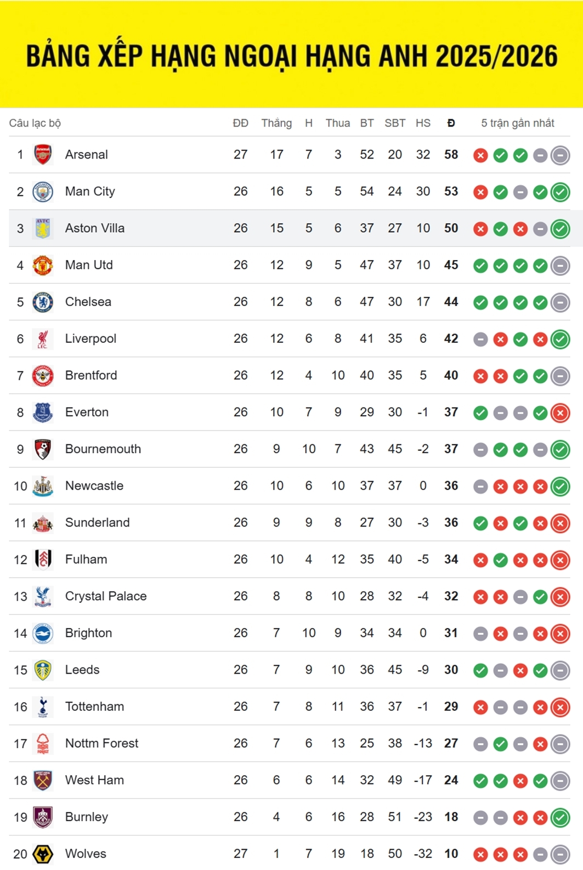The width and height of the screenshot is (583, 870).
Task: Click the SBT column header
Action: pos(395,123)
